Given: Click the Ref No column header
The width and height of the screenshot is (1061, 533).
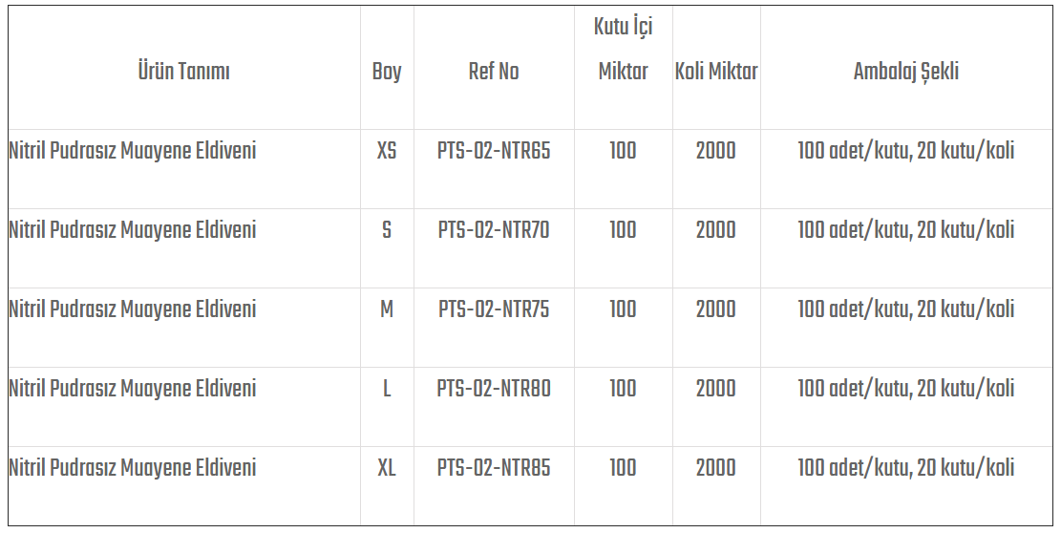Looking at the screenshot, I should 494,72.
